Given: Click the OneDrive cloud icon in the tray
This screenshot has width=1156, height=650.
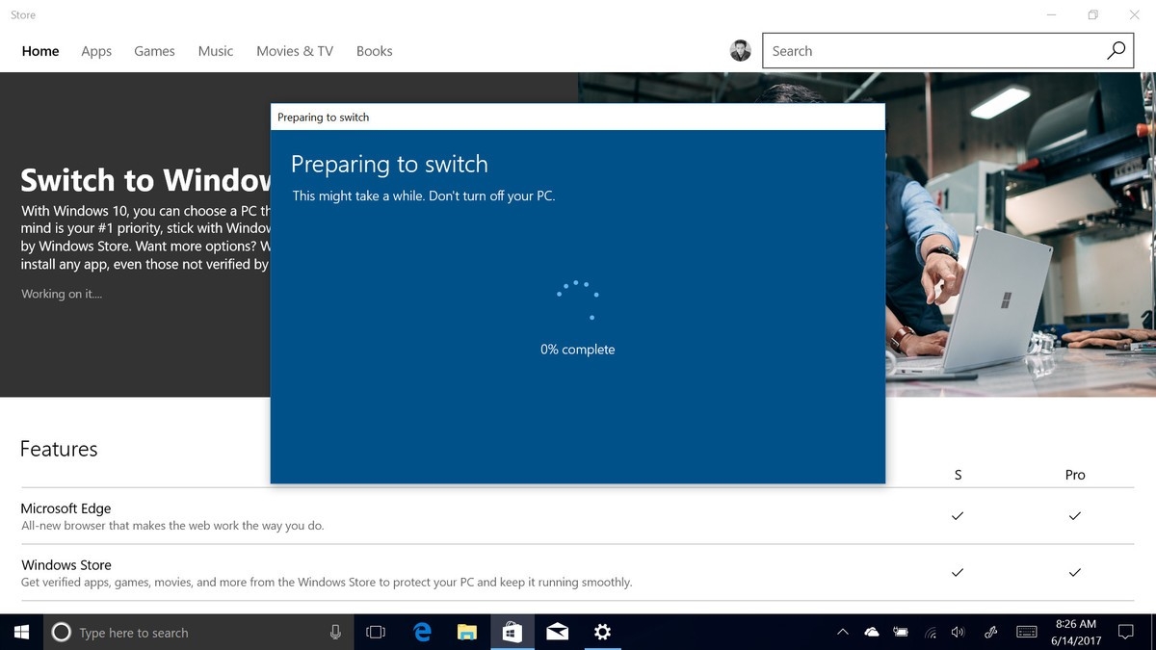Looking at the screenshot, I should 872,632.
